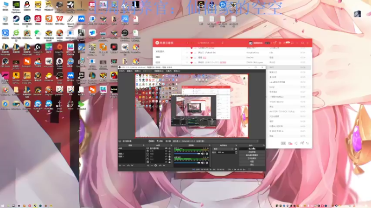Pop out the OBS Sources panel header icon
This screenshot has height=208, width=371.
pyautogui.click(x=171, y=145)
